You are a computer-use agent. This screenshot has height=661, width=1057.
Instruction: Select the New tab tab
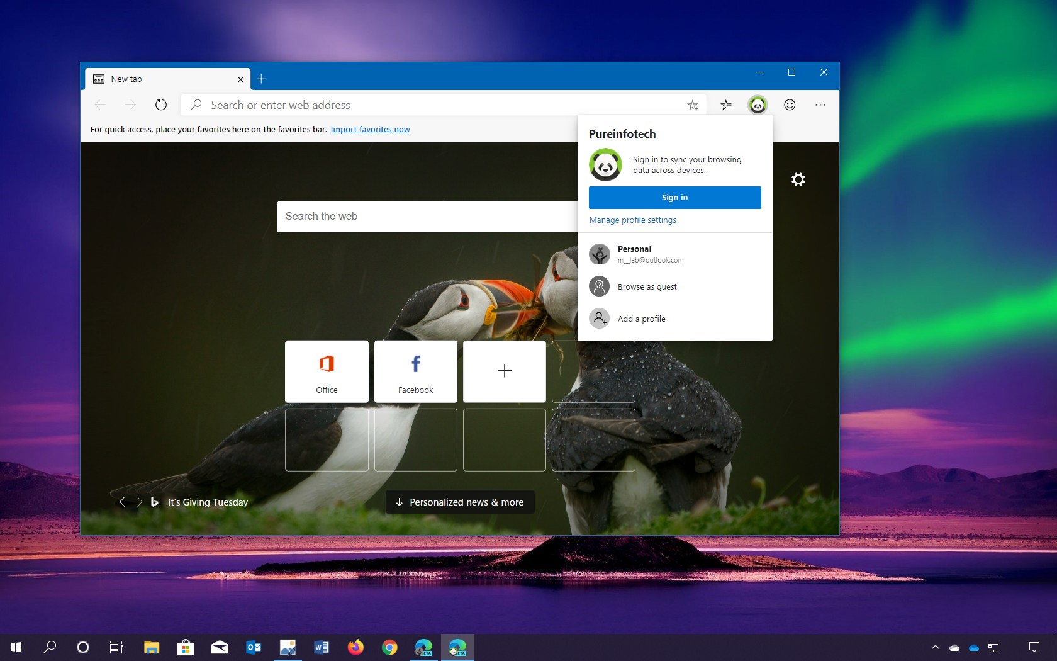(168, 79)
